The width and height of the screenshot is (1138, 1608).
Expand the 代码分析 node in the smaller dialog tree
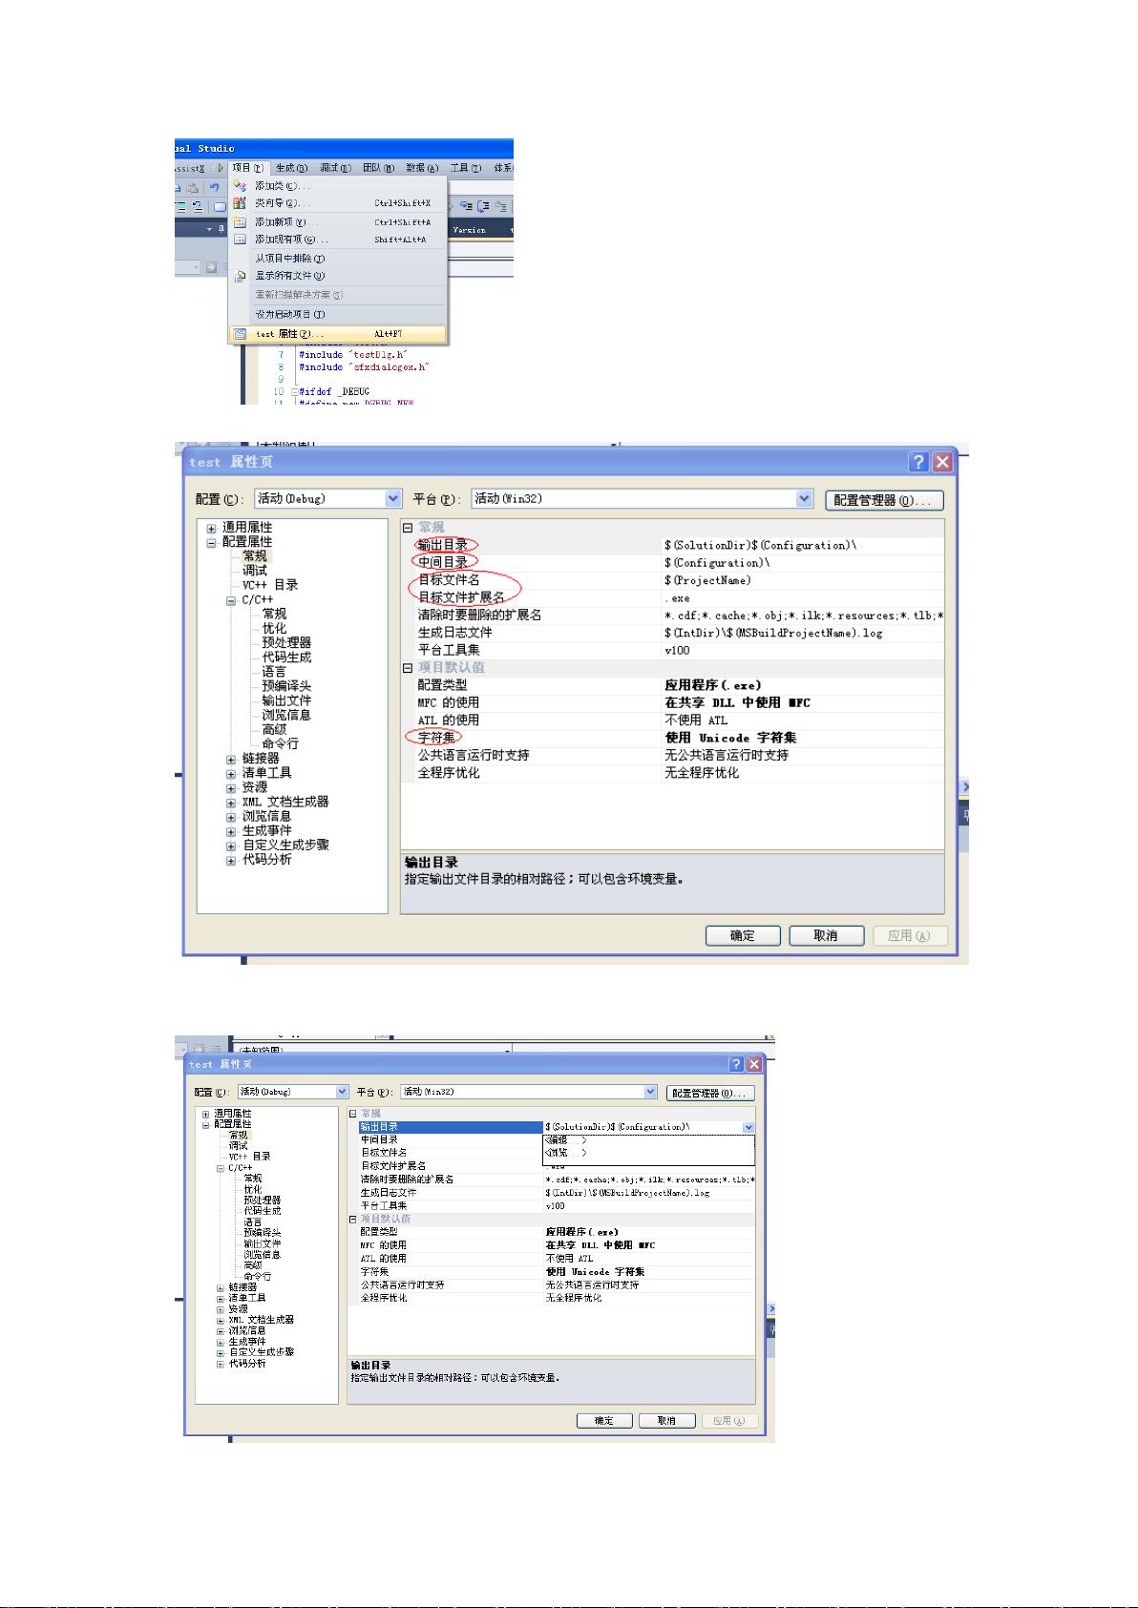tap(221, 1364)
